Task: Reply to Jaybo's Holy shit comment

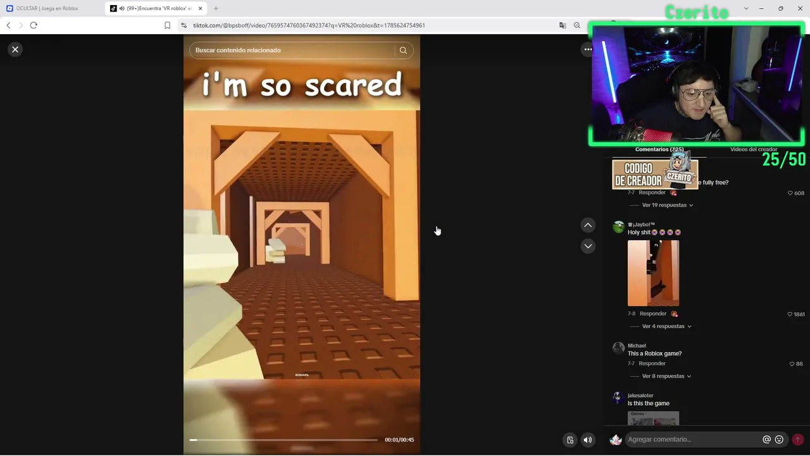Action: [653, 313]
